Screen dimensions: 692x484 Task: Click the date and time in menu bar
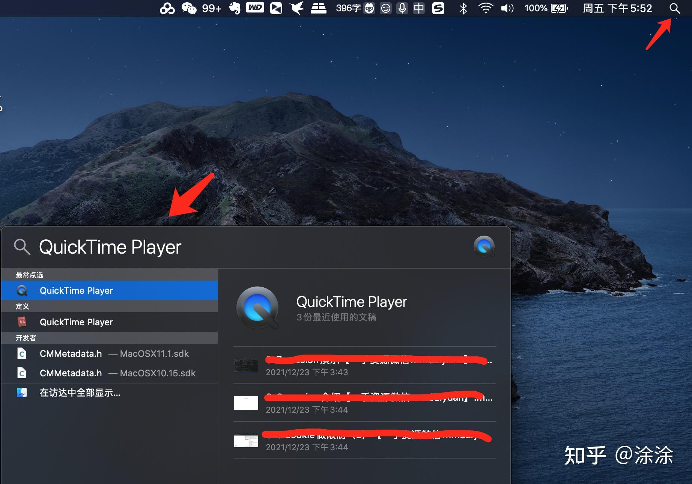click(x=617, y=8)
